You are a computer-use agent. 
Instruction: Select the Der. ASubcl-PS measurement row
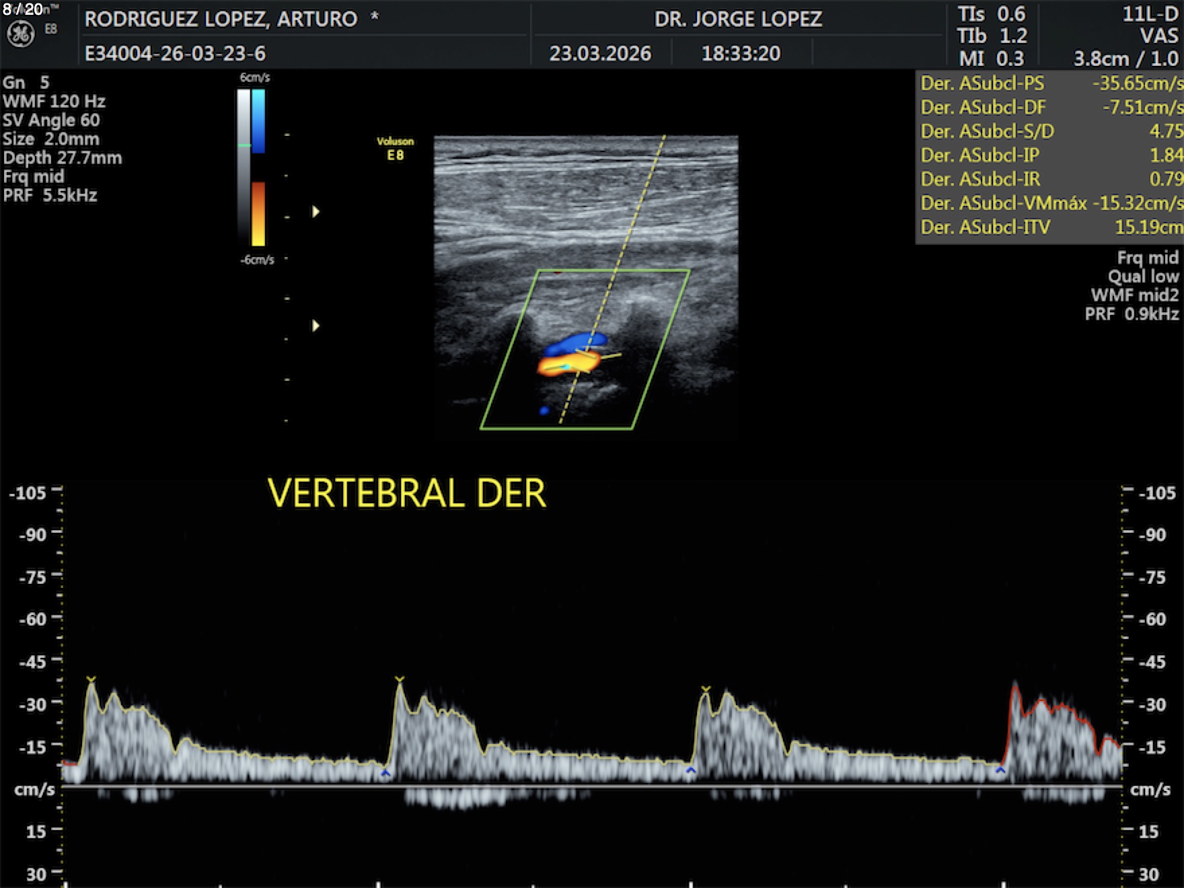pos(1050,83)
